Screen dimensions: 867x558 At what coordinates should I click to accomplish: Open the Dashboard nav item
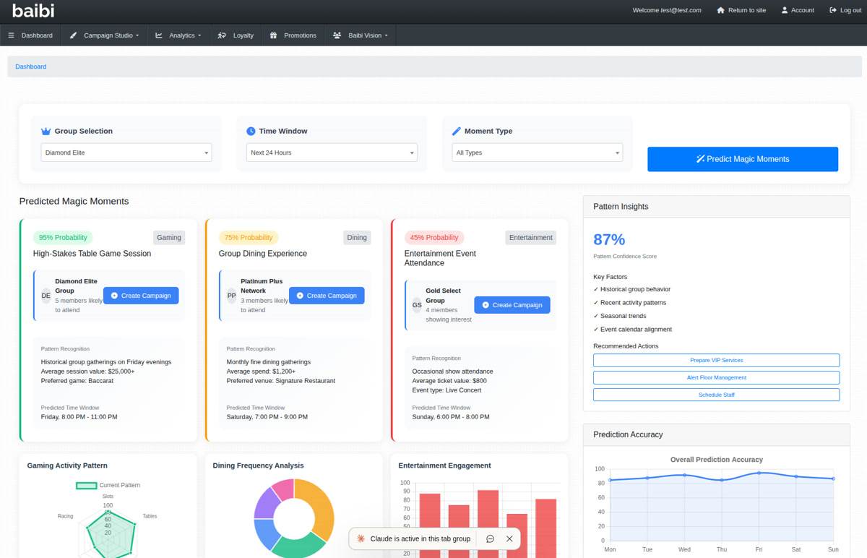click(x=30, y=35)
